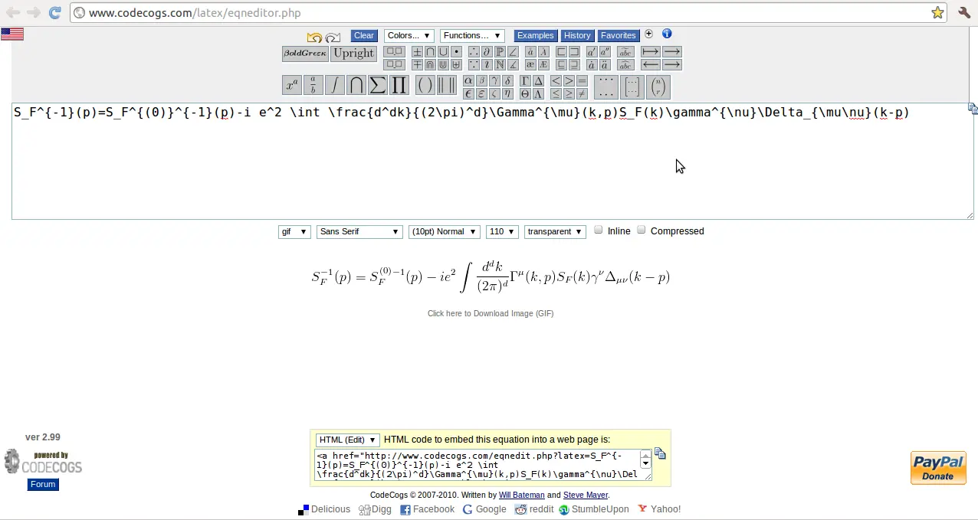This screenshot has width=978, height=520.
Task: Share on Facebook link
Action: click(x=428, y=509)
